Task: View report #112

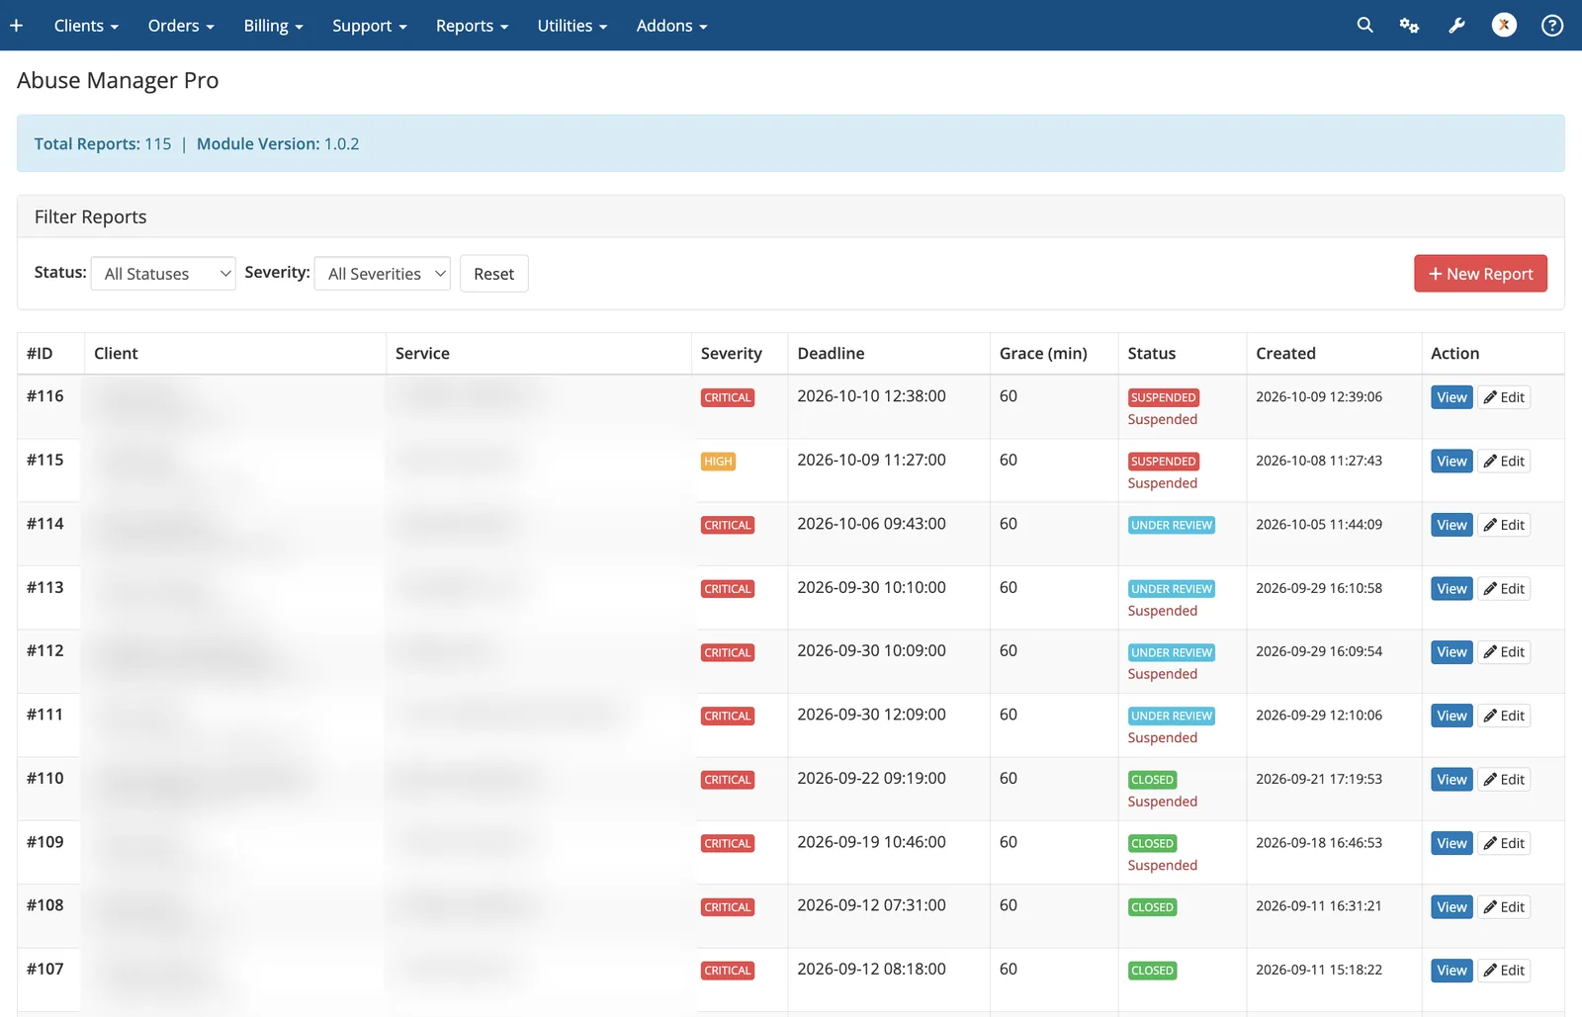Action: [x=1451, y=652]
